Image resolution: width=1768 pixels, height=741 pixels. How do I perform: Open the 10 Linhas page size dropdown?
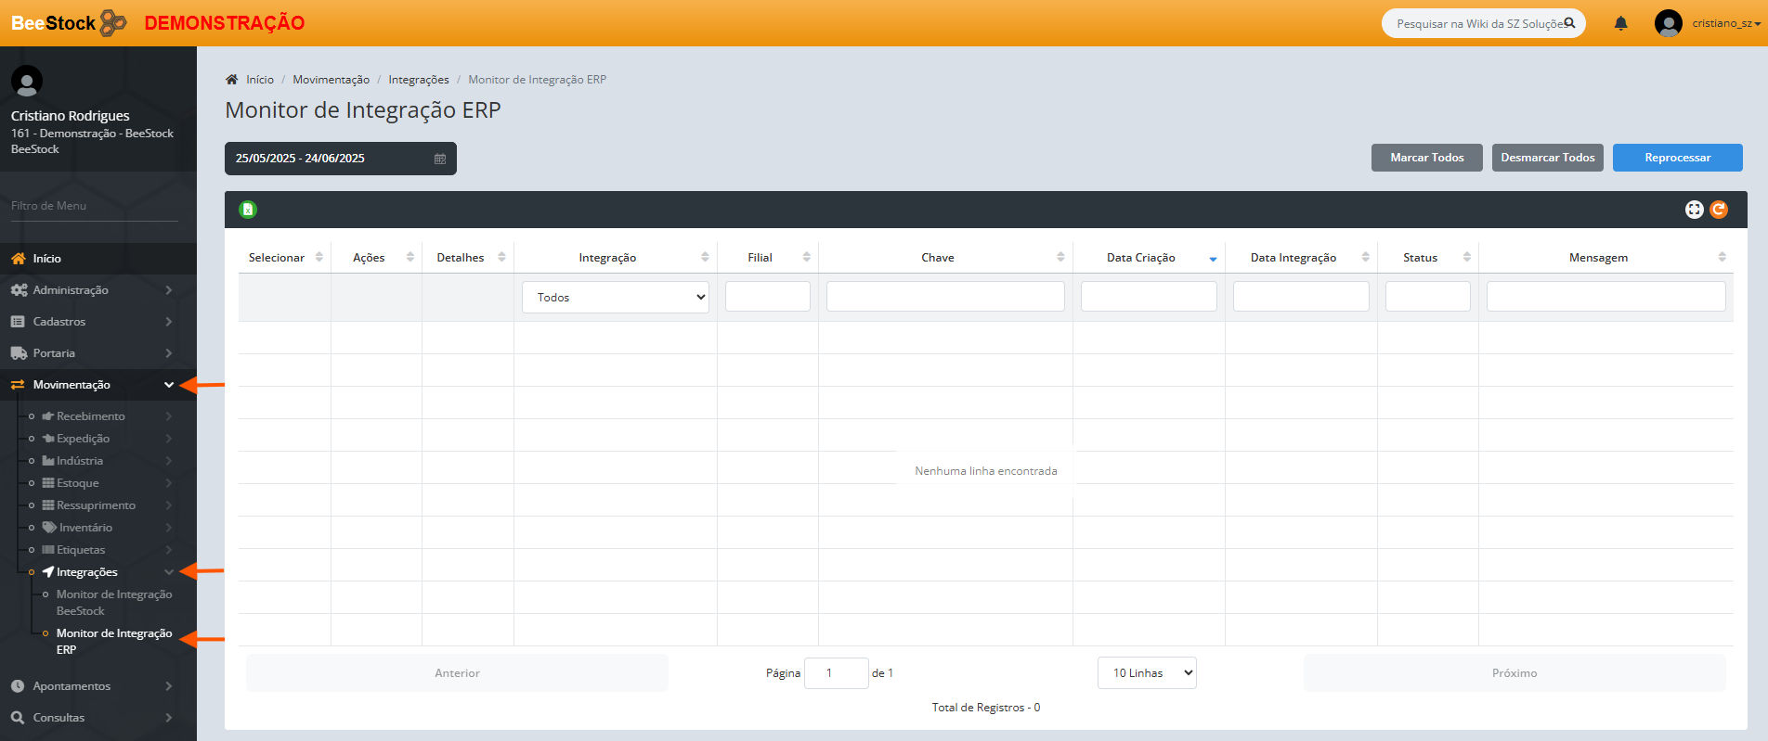point(1147,673)
